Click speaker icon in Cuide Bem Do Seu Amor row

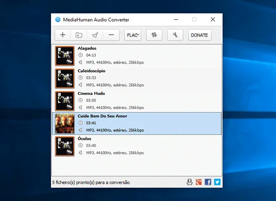pyautogui.click(x=80, y=130)
